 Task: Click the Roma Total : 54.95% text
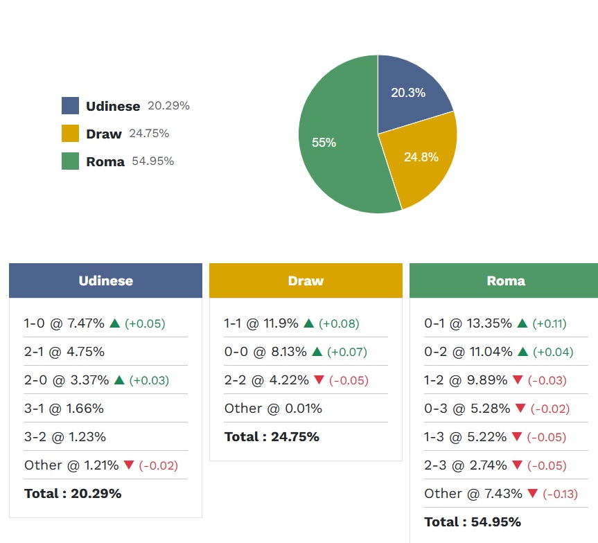click(472, 522)
